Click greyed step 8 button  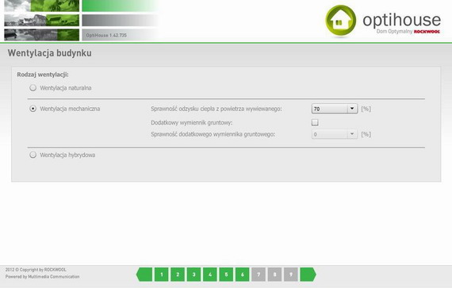pyautogui.click(x=274, y=275)
